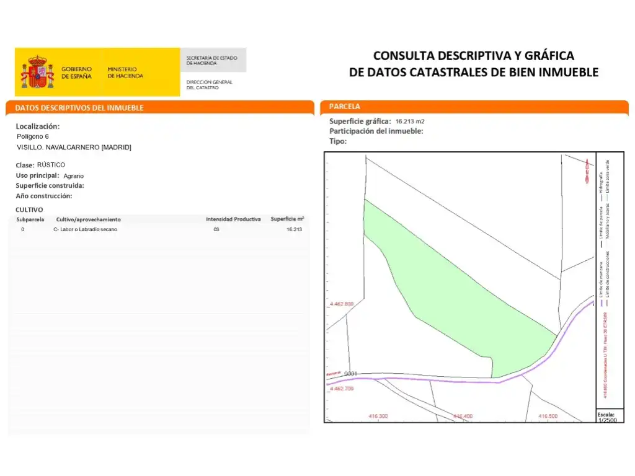Screen dimensions: 635x476
Task: Select the "16.213 m2" graphic surface value
Action: pyautogui.click(x=410, y=121)
